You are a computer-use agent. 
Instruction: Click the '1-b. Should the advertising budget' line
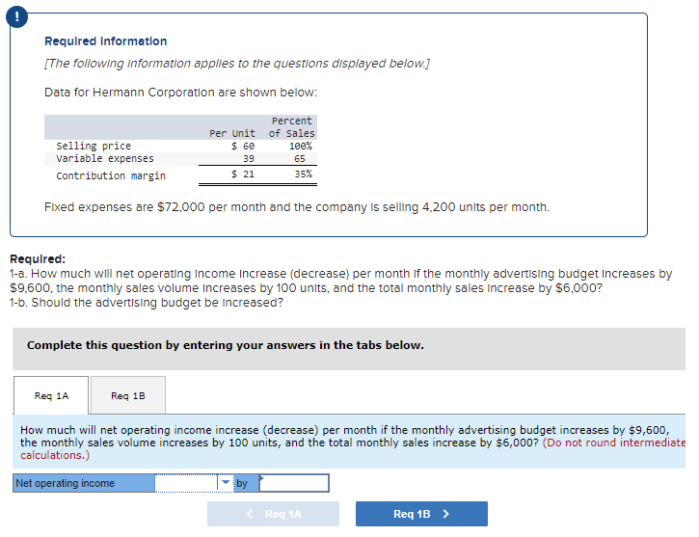click(x=147, y=303)
